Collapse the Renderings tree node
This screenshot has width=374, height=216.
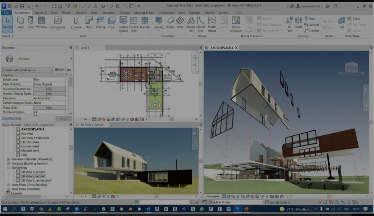click(8, 168)
